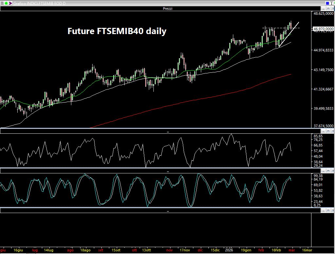Click the 15dic date on time axis
This screenshot has width=335, height=254.
click(x=215, y=250)
